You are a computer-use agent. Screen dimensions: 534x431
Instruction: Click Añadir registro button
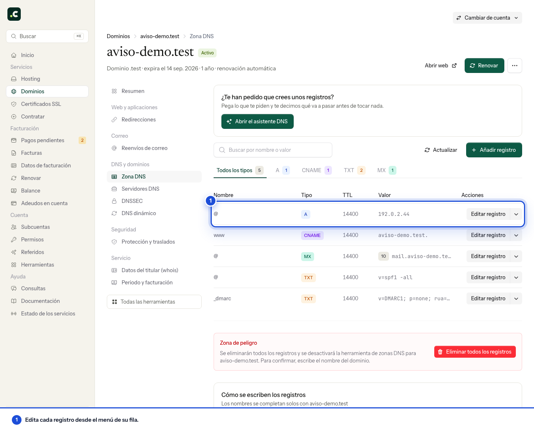point(494,150)
